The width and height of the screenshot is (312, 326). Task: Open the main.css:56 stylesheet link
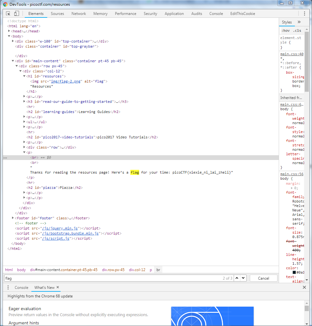tap(292, 174)
